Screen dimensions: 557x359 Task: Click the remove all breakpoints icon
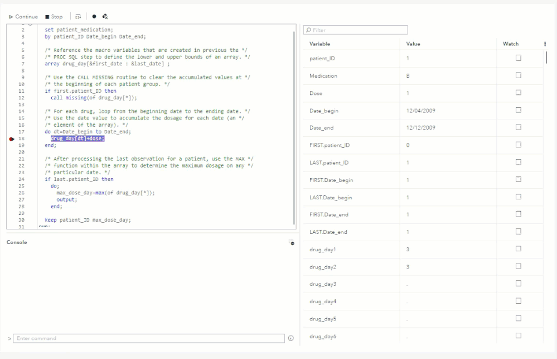pos(105,17)
